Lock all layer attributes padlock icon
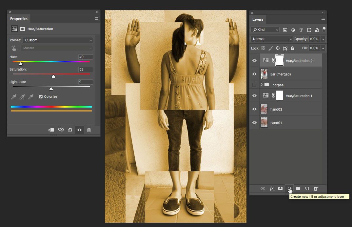 [292, 48]
